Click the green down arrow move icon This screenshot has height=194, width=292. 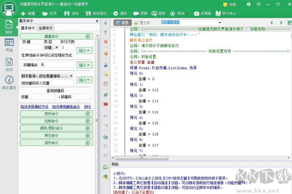[x=106, y=22]
